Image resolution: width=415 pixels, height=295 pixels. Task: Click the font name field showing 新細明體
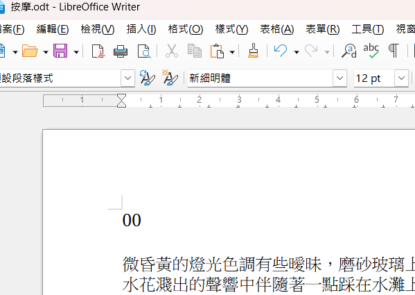261,78
